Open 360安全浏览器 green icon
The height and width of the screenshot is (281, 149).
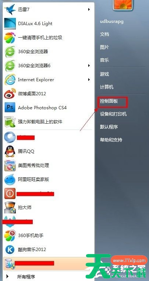[x=10, y=52]
